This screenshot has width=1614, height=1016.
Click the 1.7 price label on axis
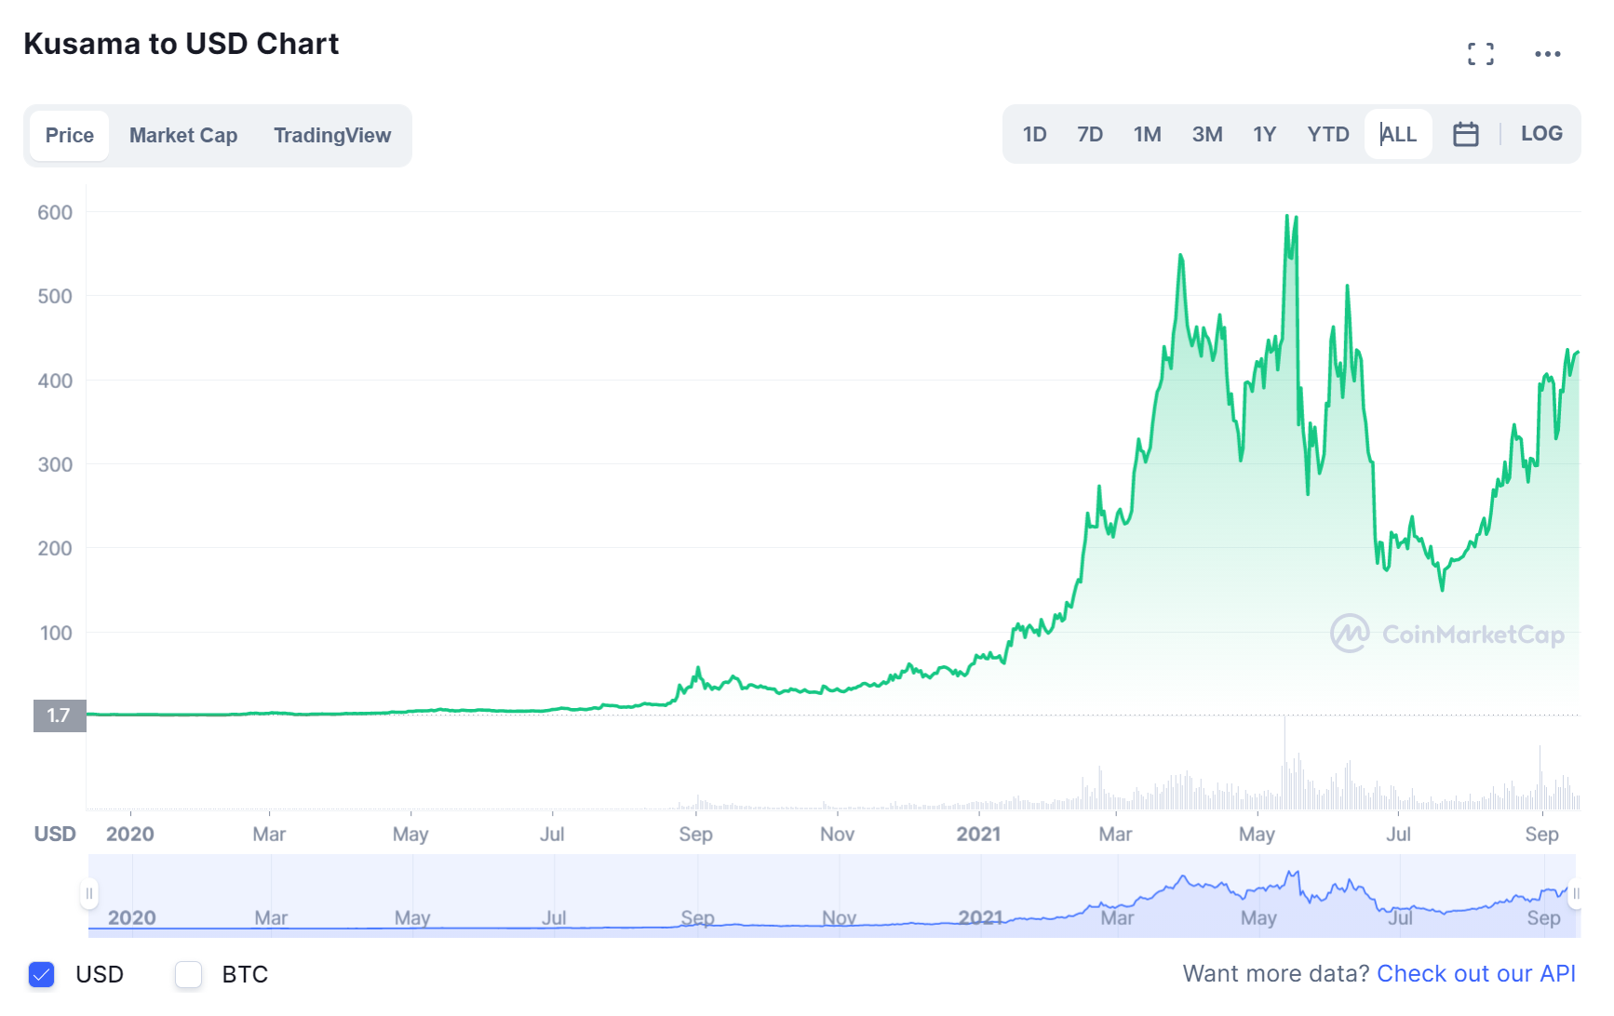tap(60, 715)
